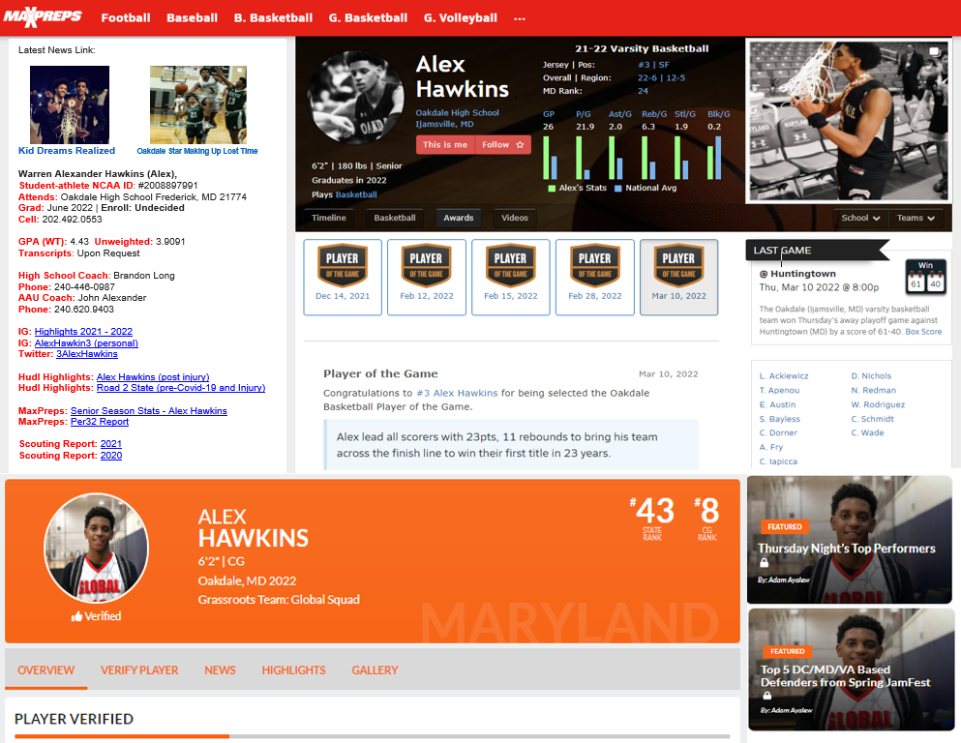
Task: Click the net-cutting photo expand icon
Action: pyautogui.click(x=935, y=52)
